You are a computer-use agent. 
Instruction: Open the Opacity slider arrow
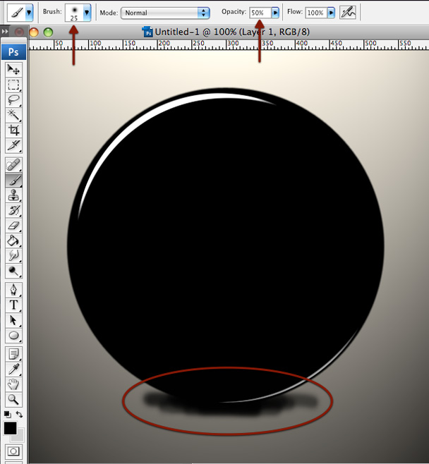(x=275, y=13)
